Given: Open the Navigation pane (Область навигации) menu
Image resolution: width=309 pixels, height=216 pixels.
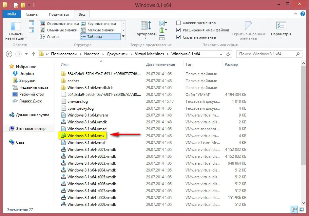Looking at the screenshot, I should click(16, 30).
